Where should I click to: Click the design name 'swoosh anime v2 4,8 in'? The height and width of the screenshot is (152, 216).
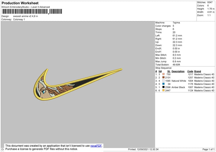pos(26,16)
